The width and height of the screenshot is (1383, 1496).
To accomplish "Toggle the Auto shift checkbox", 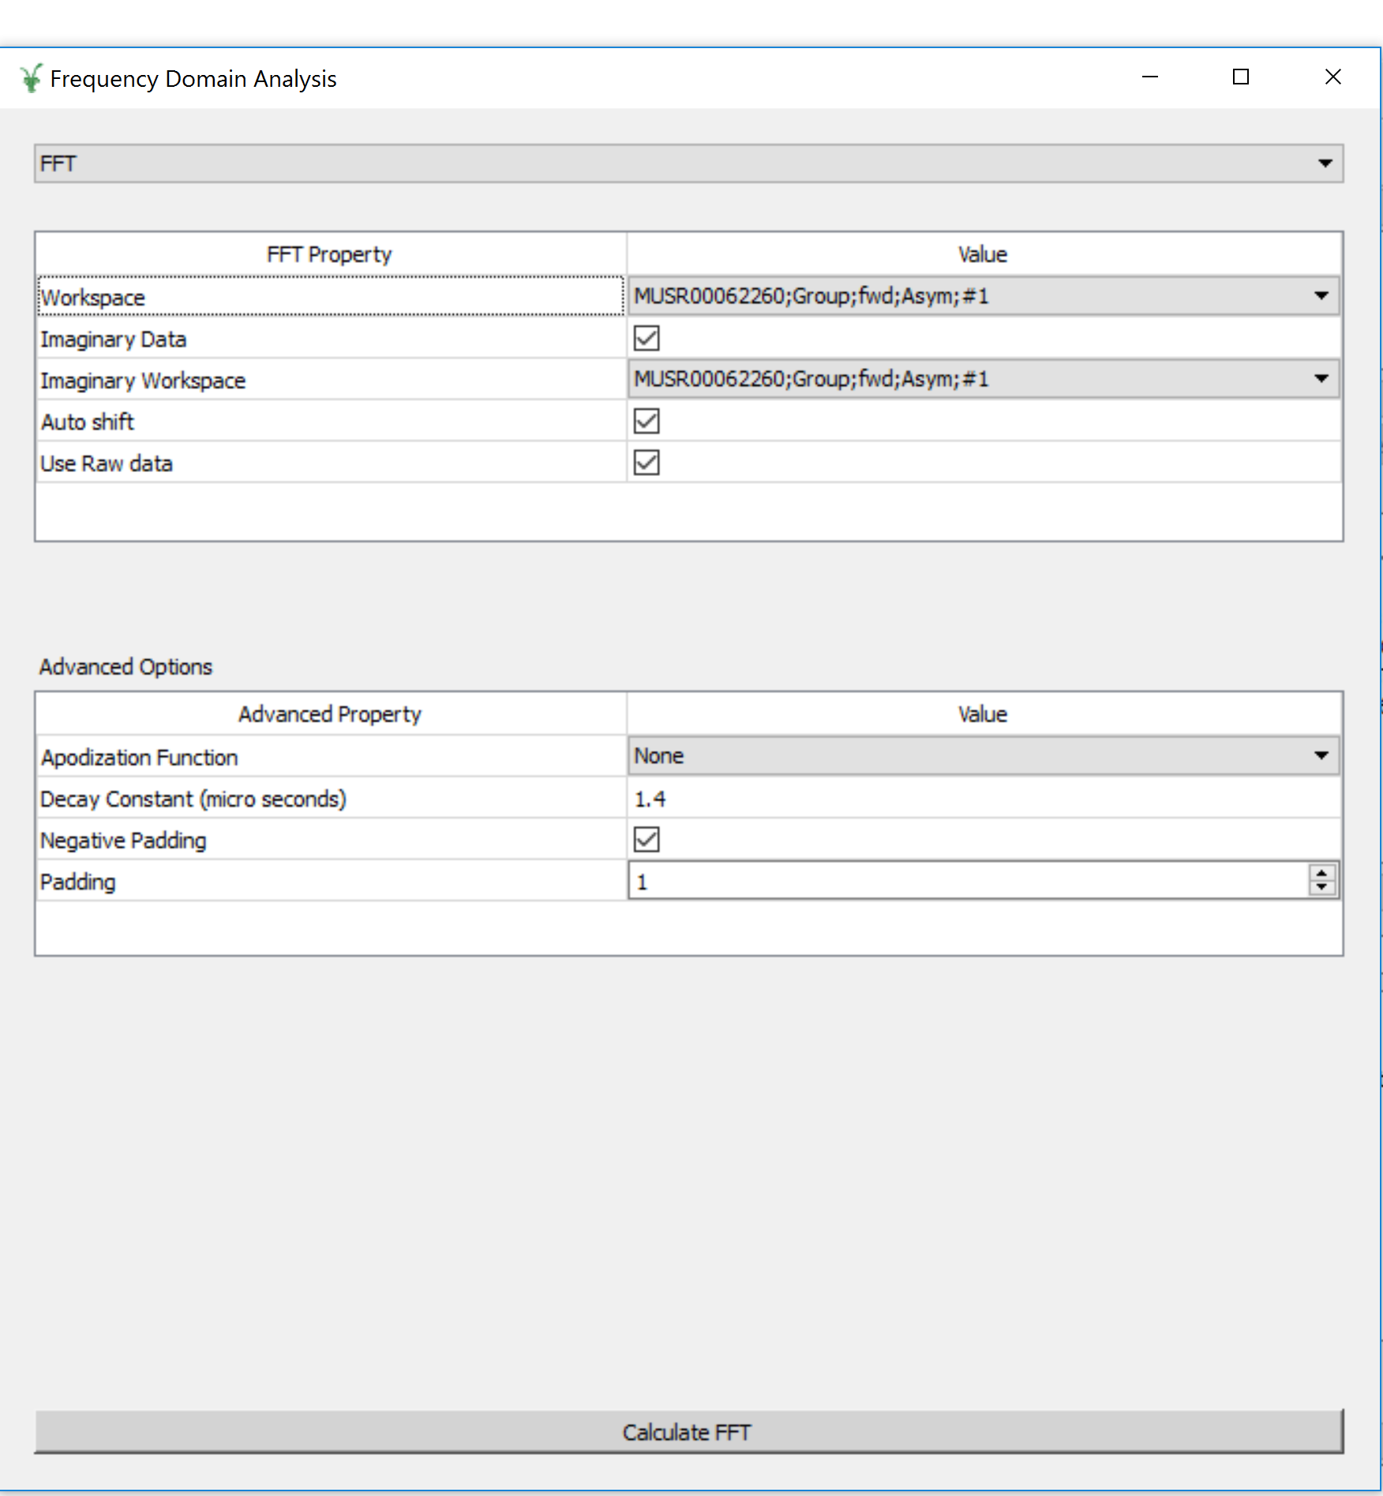I will point(647,422).
